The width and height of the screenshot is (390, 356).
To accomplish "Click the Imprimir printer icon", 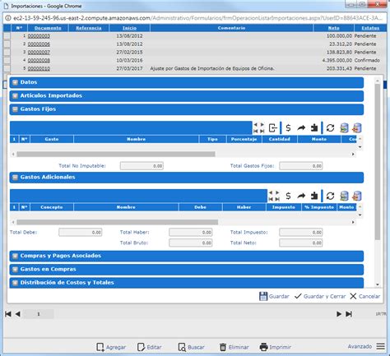I will pyautogui.click(x=263, y=347).
